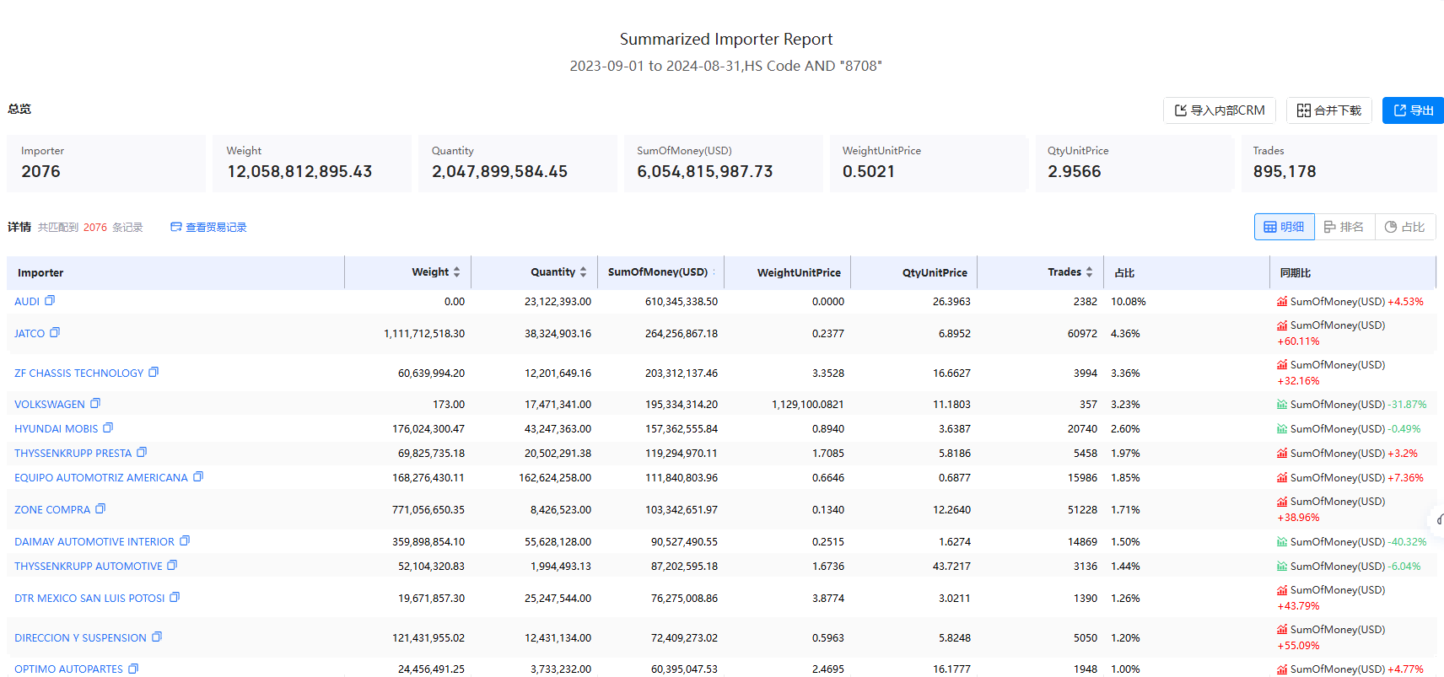Image resolution: width=1444 pixels, height=677 pixels.
Task: Open 查看贸易记录 trade records link
Action: pos(208,228)
